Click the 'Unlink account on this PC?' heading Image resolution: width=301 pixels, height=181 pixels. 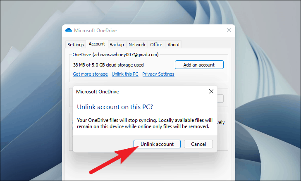tap(115, 107)
